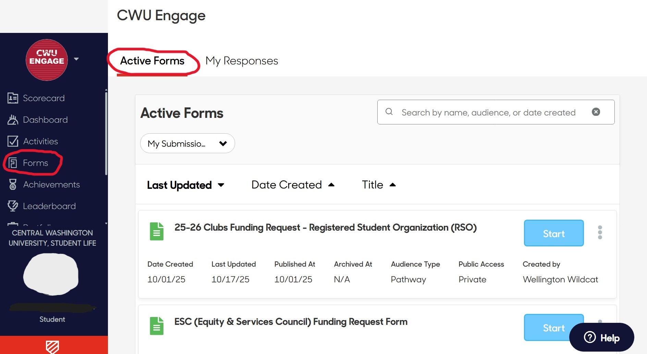Click the circled Forms icon

[x=13, y=163]
